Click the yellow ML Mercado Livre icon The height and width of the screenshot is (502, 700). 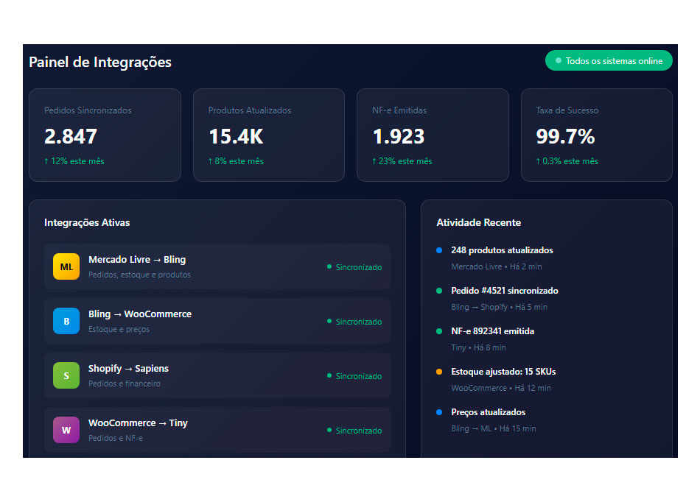(x=66, y=266)
